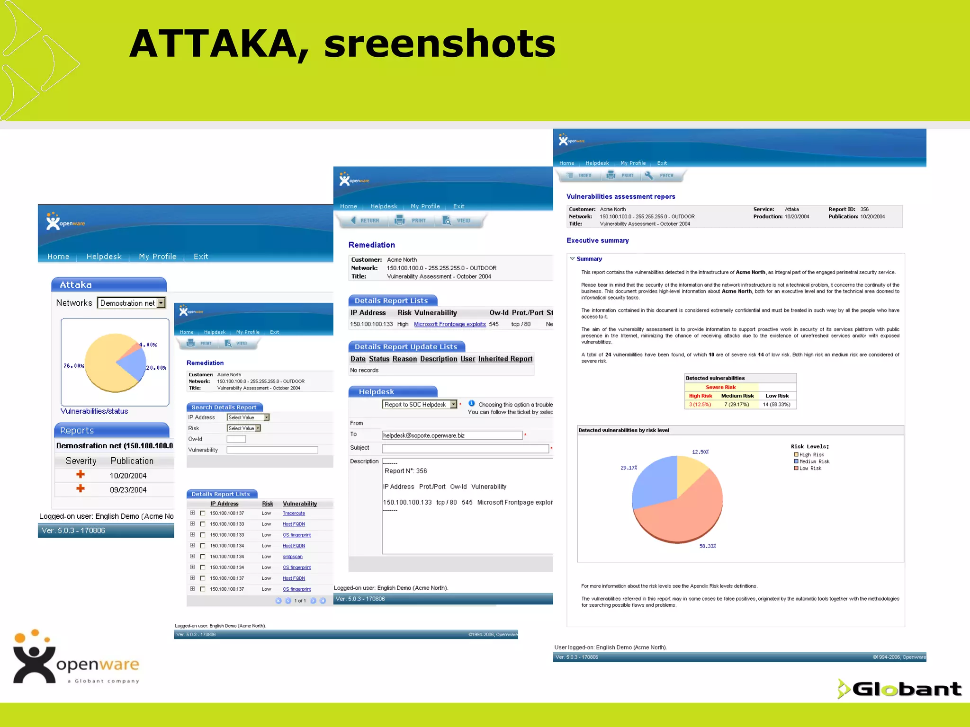Click red severity plus icon for 10/20/2004 report
970x727 pixels.
81,474
